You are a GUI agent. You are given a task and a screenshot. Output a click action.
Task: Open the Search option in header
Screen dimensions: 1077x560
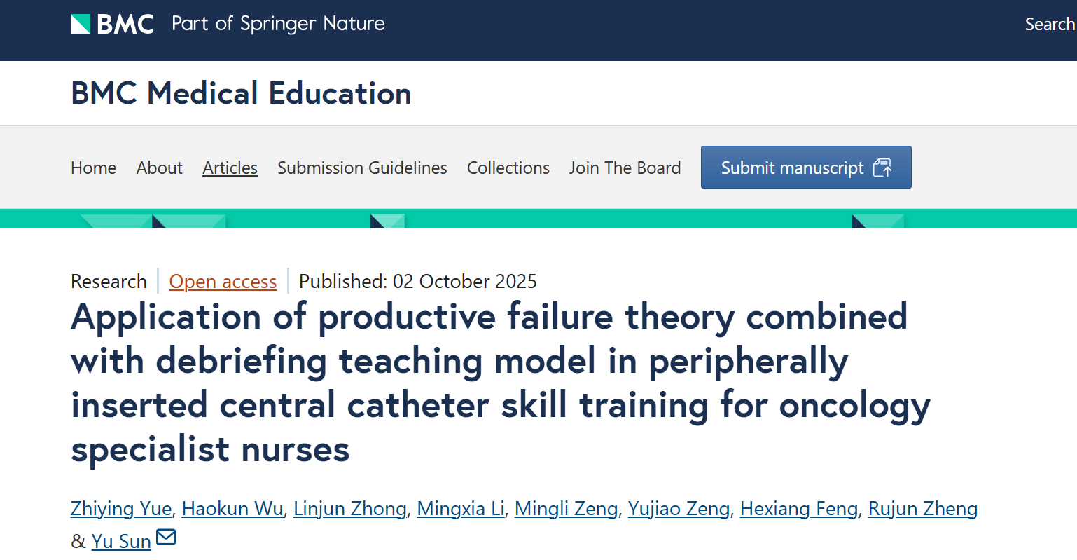coord(1049,24)
